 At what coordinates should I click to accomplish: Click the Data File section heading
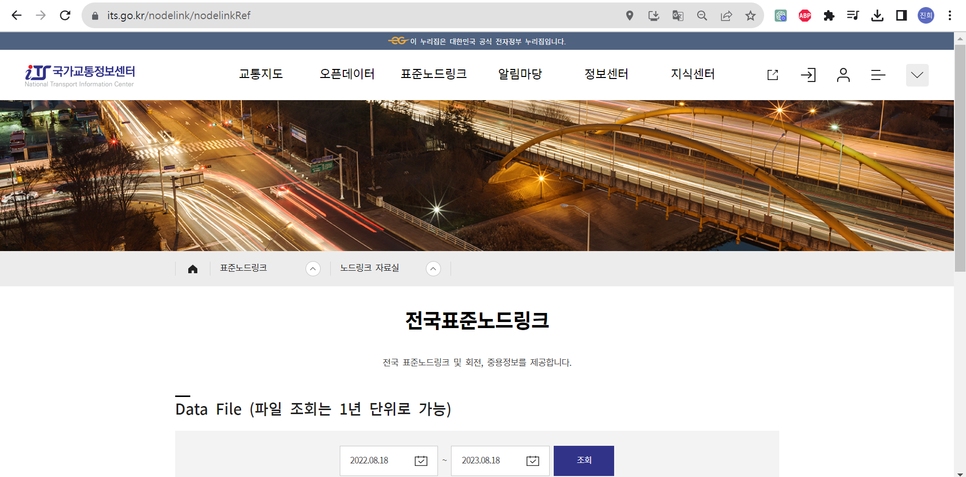(x=313, y=409)
